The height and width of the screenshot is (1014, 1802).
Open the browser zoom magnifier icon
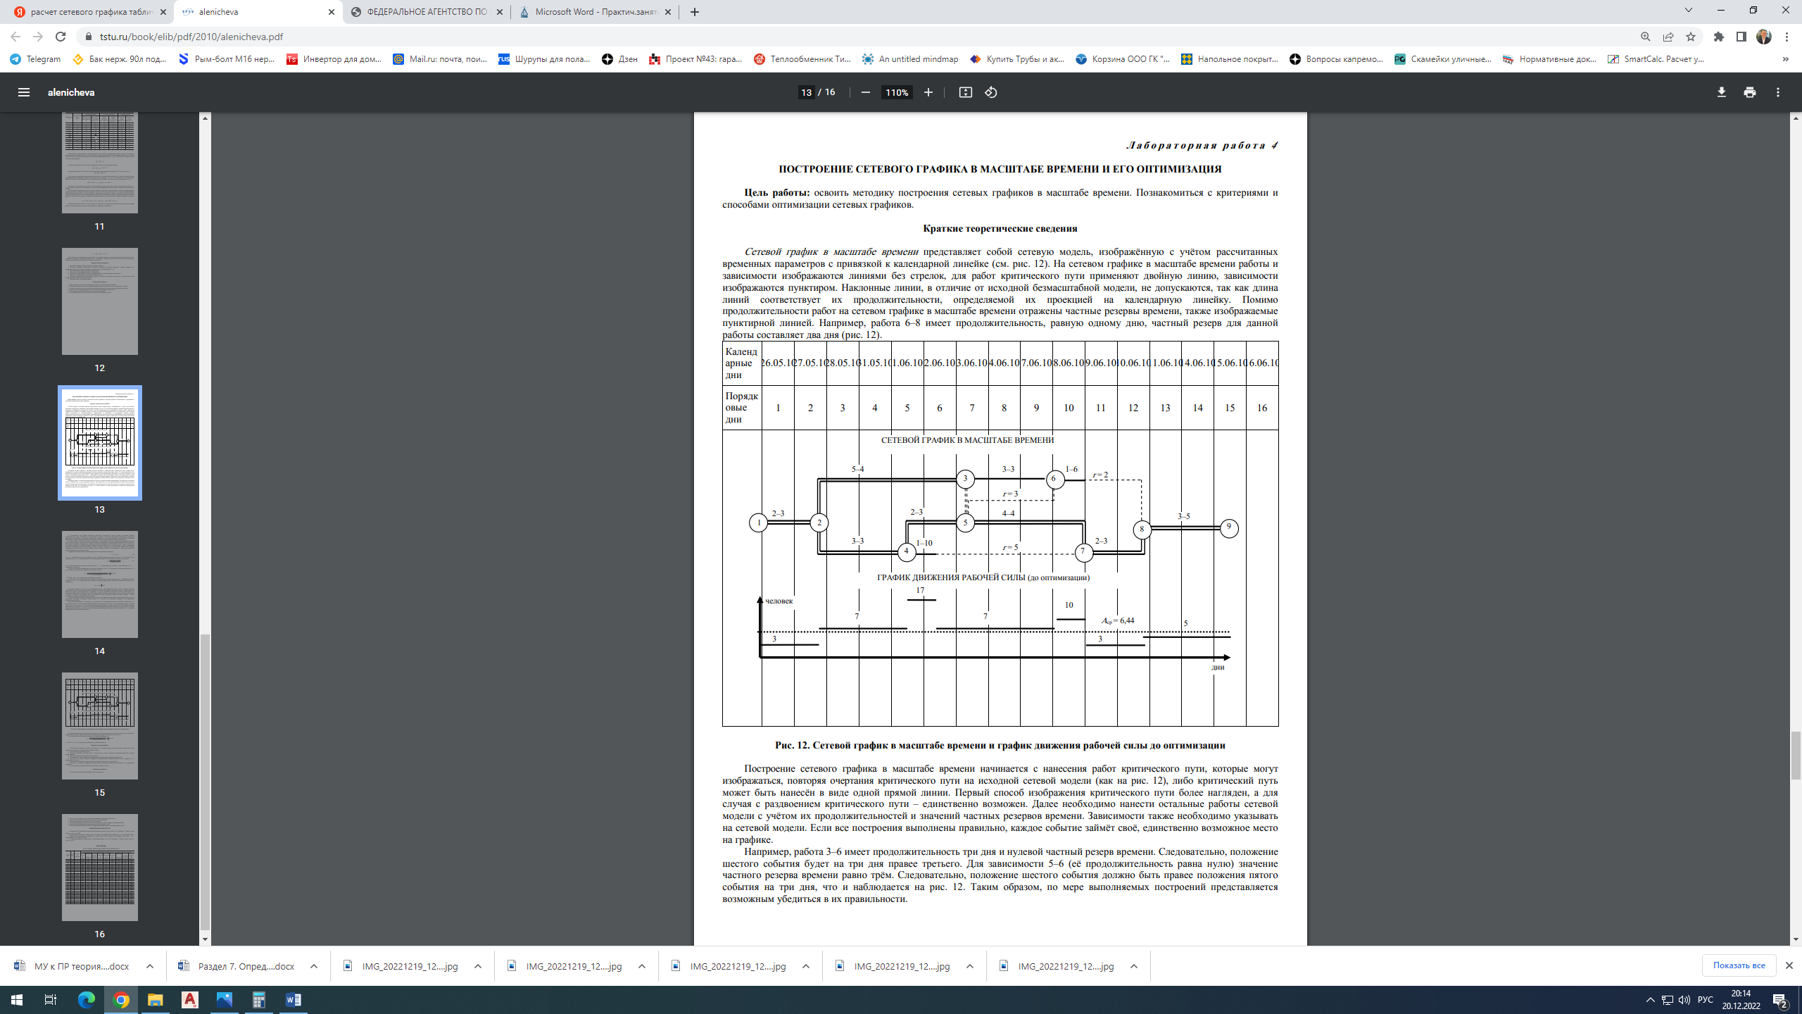click(1646, 37)
